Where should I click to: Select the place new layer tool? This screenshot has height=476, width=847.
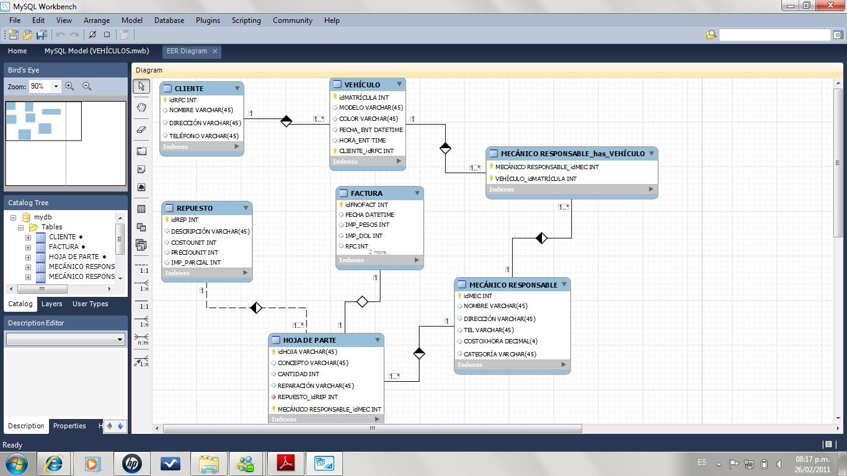click(x=141, y=151)
